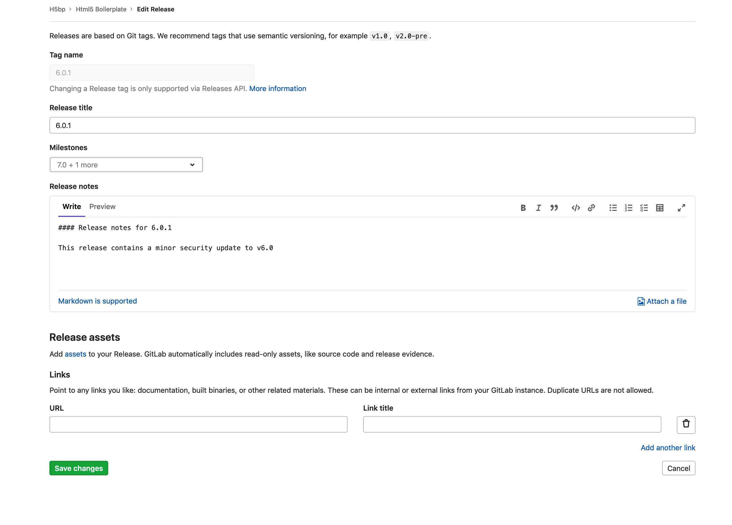Image resolution: width=732 pixels, height=525 pixels.
Task: Click Add another link
Action: coord(668,448)
